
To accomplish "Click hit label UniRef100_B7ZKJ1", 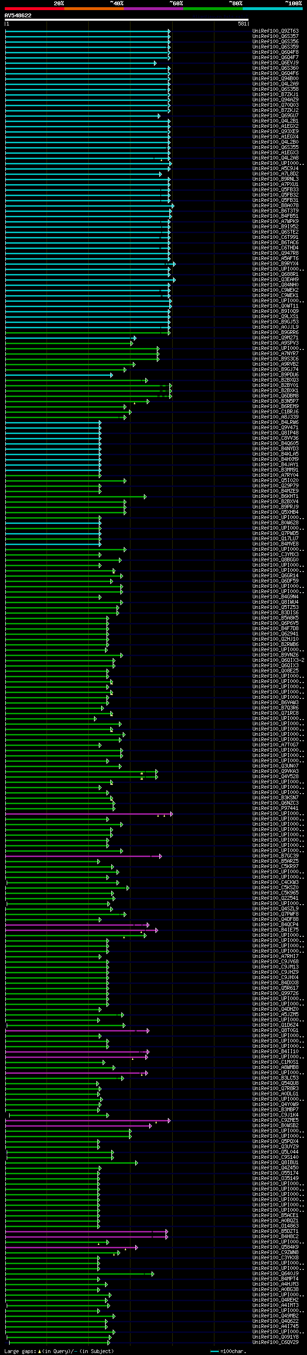I will 275,94.
